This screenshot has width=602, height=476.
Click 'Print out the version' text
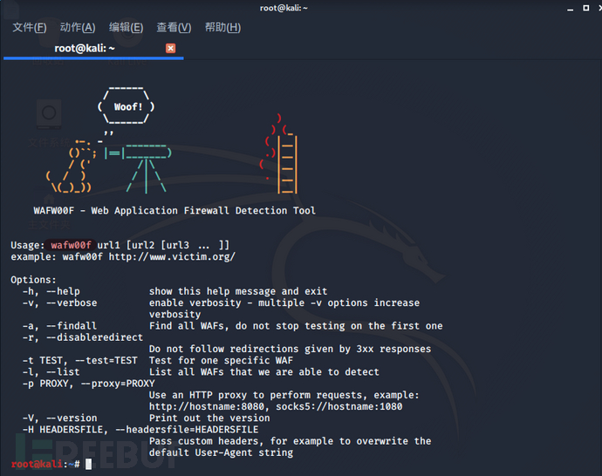point(209,418)
